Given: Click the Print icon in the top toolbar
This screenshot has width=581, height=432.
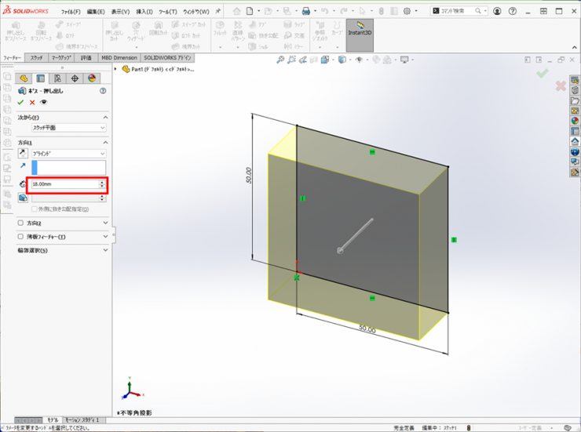Looking at the screenshot, I should pos(305,11).
